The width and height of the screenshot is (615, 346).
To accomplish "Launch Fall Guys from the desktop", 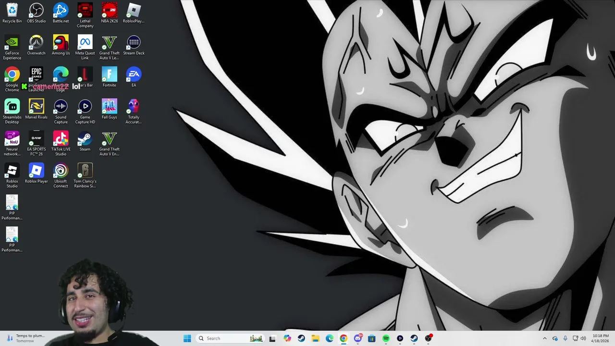I will (109, 109).
